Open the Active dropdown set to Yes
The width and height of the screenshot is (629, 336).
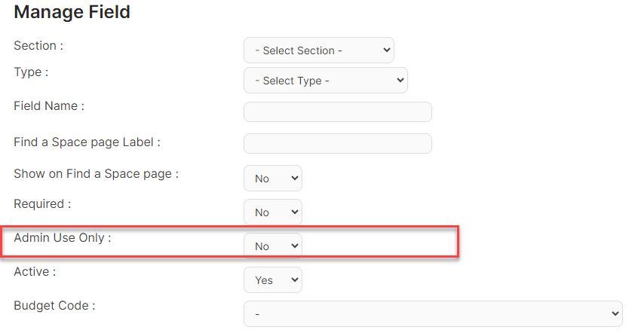[x=273, y=280]
